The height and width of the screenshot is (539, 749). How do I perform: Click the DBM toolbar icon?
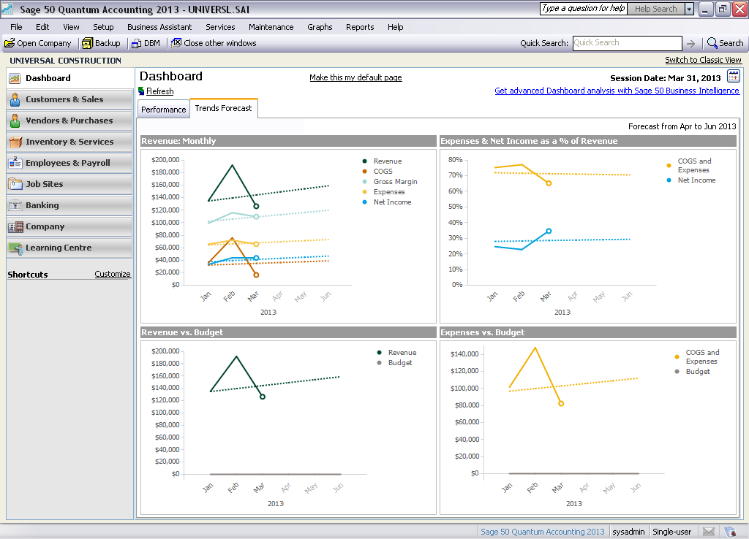pos(136,43)
